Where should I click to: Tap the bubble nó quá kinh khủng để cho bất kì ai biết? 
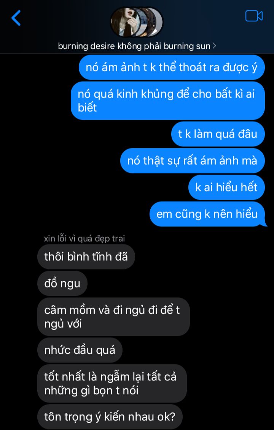pos(167,101)
